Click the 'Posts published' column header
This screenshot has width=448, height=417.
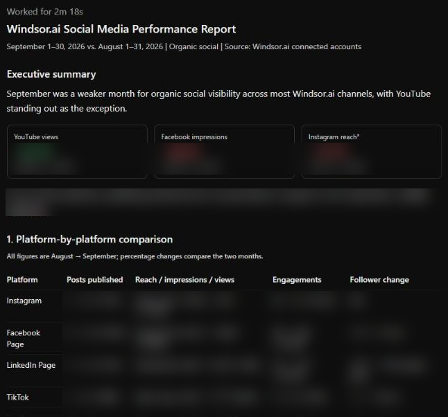[95, 280]
